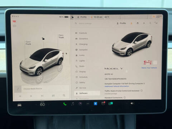
Task: Open the all apps three-dot launcher
Action: (x=88, y=104)
